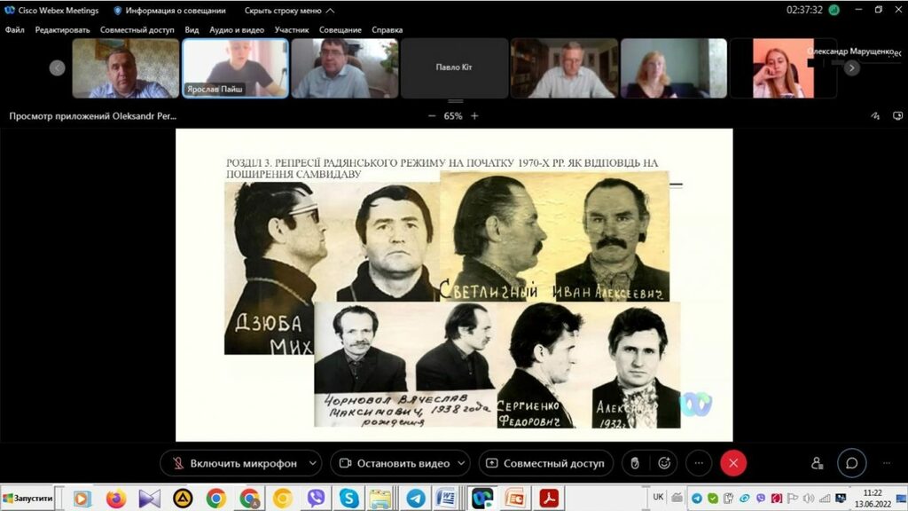
Task: Open Firefox from the taskbar
Action: (x=115, y=499)
